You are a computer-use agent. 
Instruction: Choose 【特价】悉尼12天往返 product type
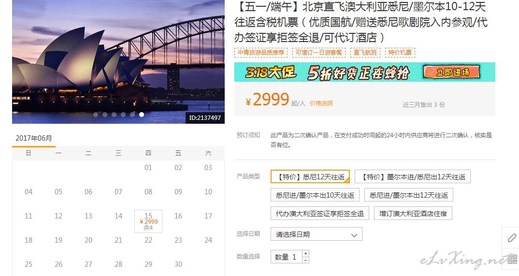(x=310, y=177)
